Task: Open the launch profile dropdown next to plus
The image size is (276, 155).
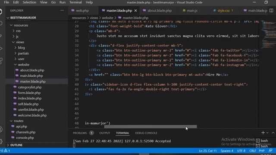Action: click(267, 133)
